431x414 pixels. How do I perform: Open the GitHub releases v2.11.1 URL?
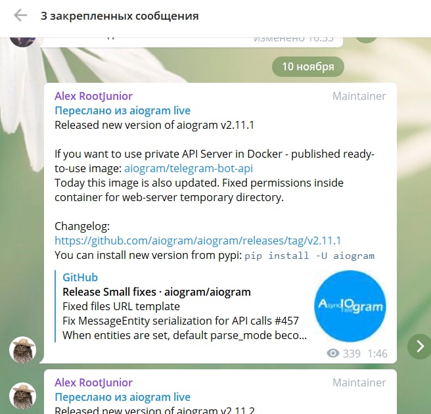click(198, 241)
